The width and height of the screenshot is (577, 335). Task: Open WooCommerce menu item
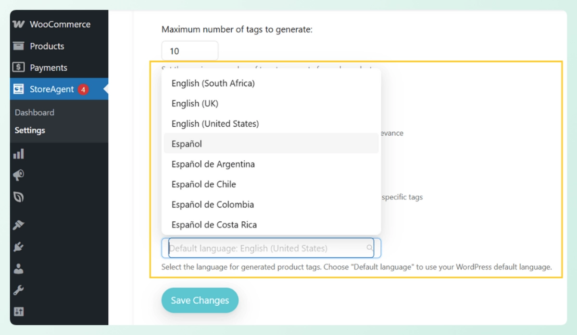click(60, 24)
